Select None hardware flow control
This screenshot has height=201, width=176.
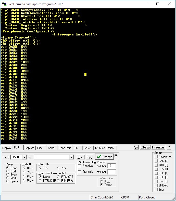pyautogui.click(x=44, y=177)
